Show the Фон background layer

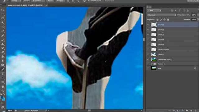tap(148, 68)
